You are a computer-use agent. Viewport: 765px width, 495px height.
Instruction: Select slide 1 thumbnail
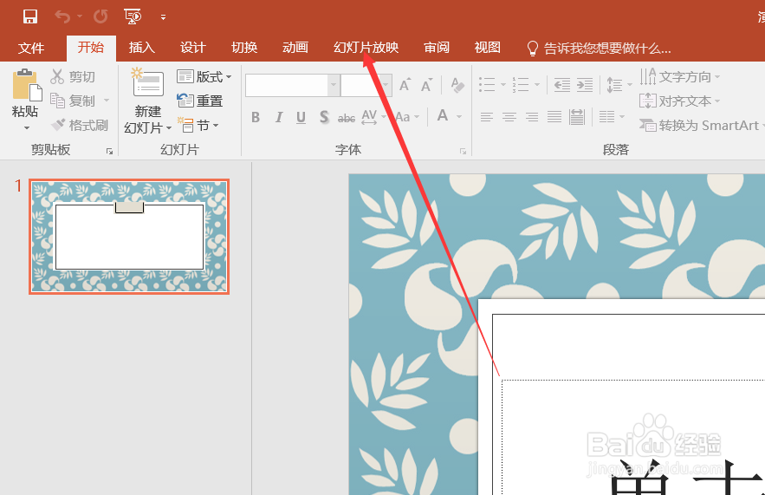pyautogui.click(x=129, y=237)
